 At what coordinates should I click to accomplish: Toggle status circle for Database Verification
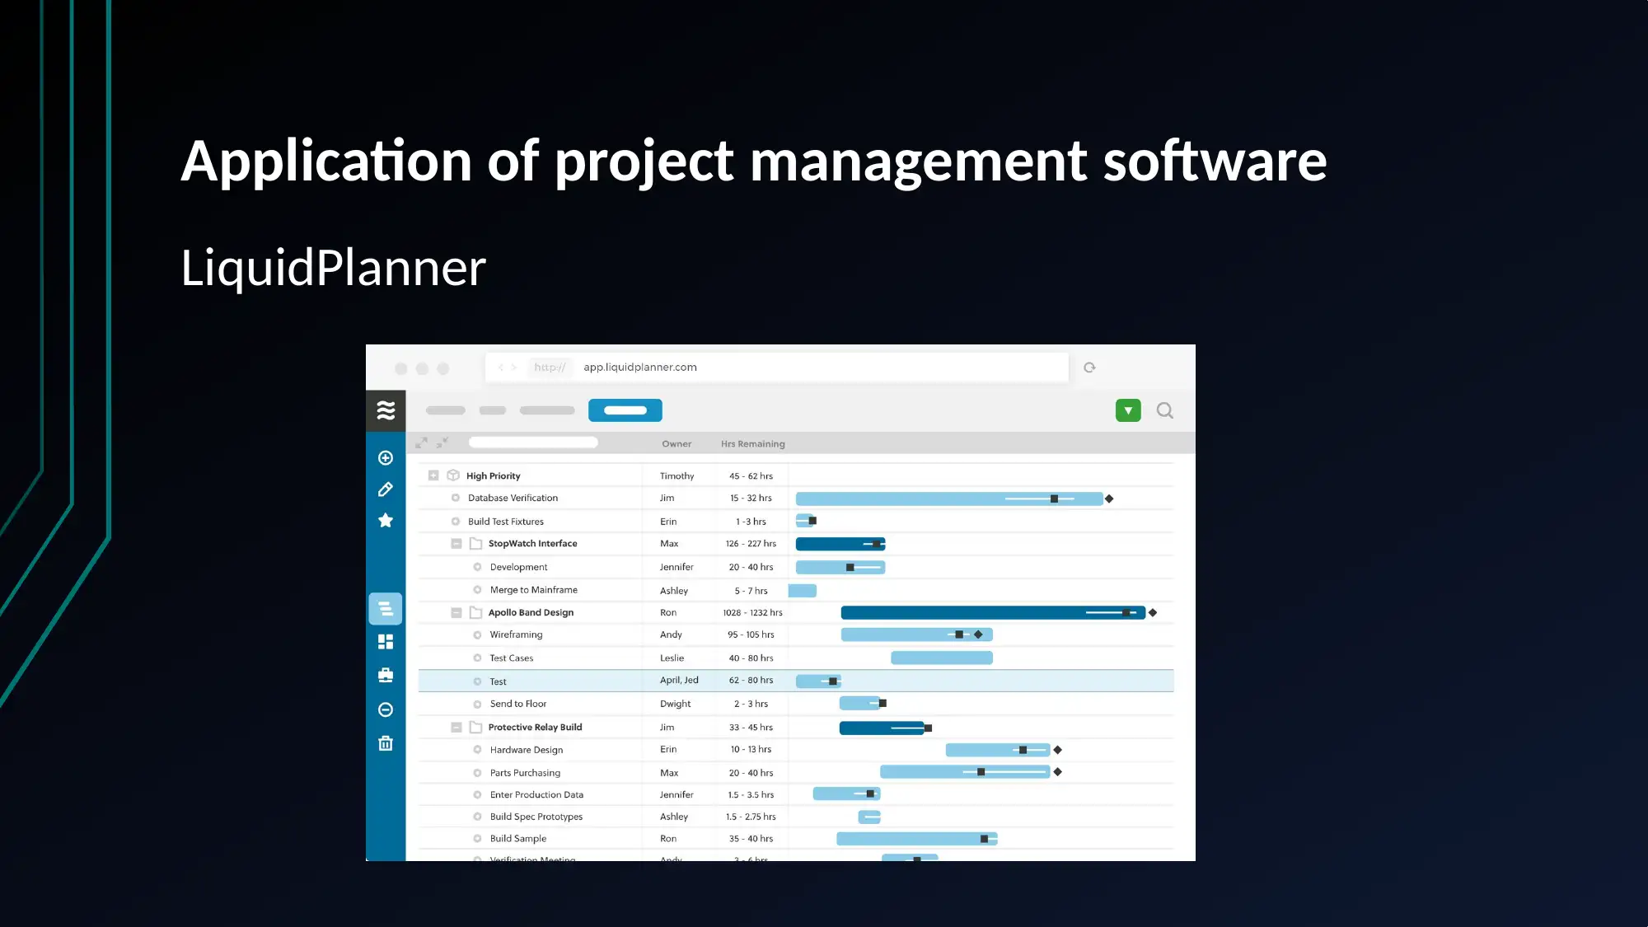(455, 498)
